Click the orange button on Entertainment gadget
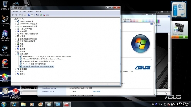The width and height of the screenshot is (191, 107). 175,37
